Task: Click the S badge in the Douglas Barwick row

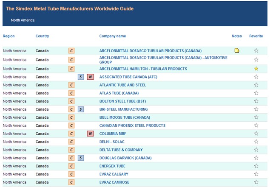Action: [81, 158]
